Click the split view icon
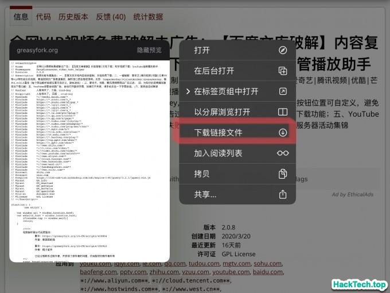The image size is (390, 293). (283, 112)
